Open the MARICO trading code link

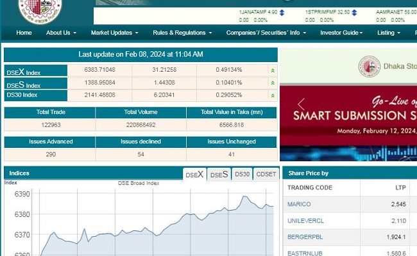299,204
